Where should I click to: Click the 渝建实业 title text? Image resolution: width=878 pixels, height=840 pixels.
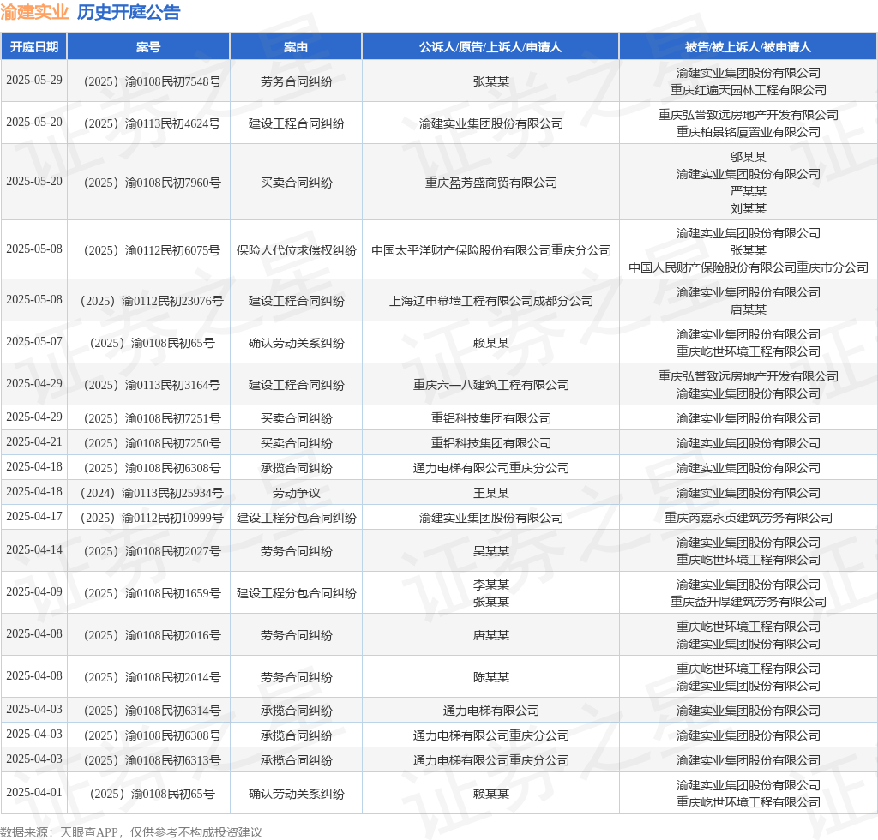pos(34,12)
